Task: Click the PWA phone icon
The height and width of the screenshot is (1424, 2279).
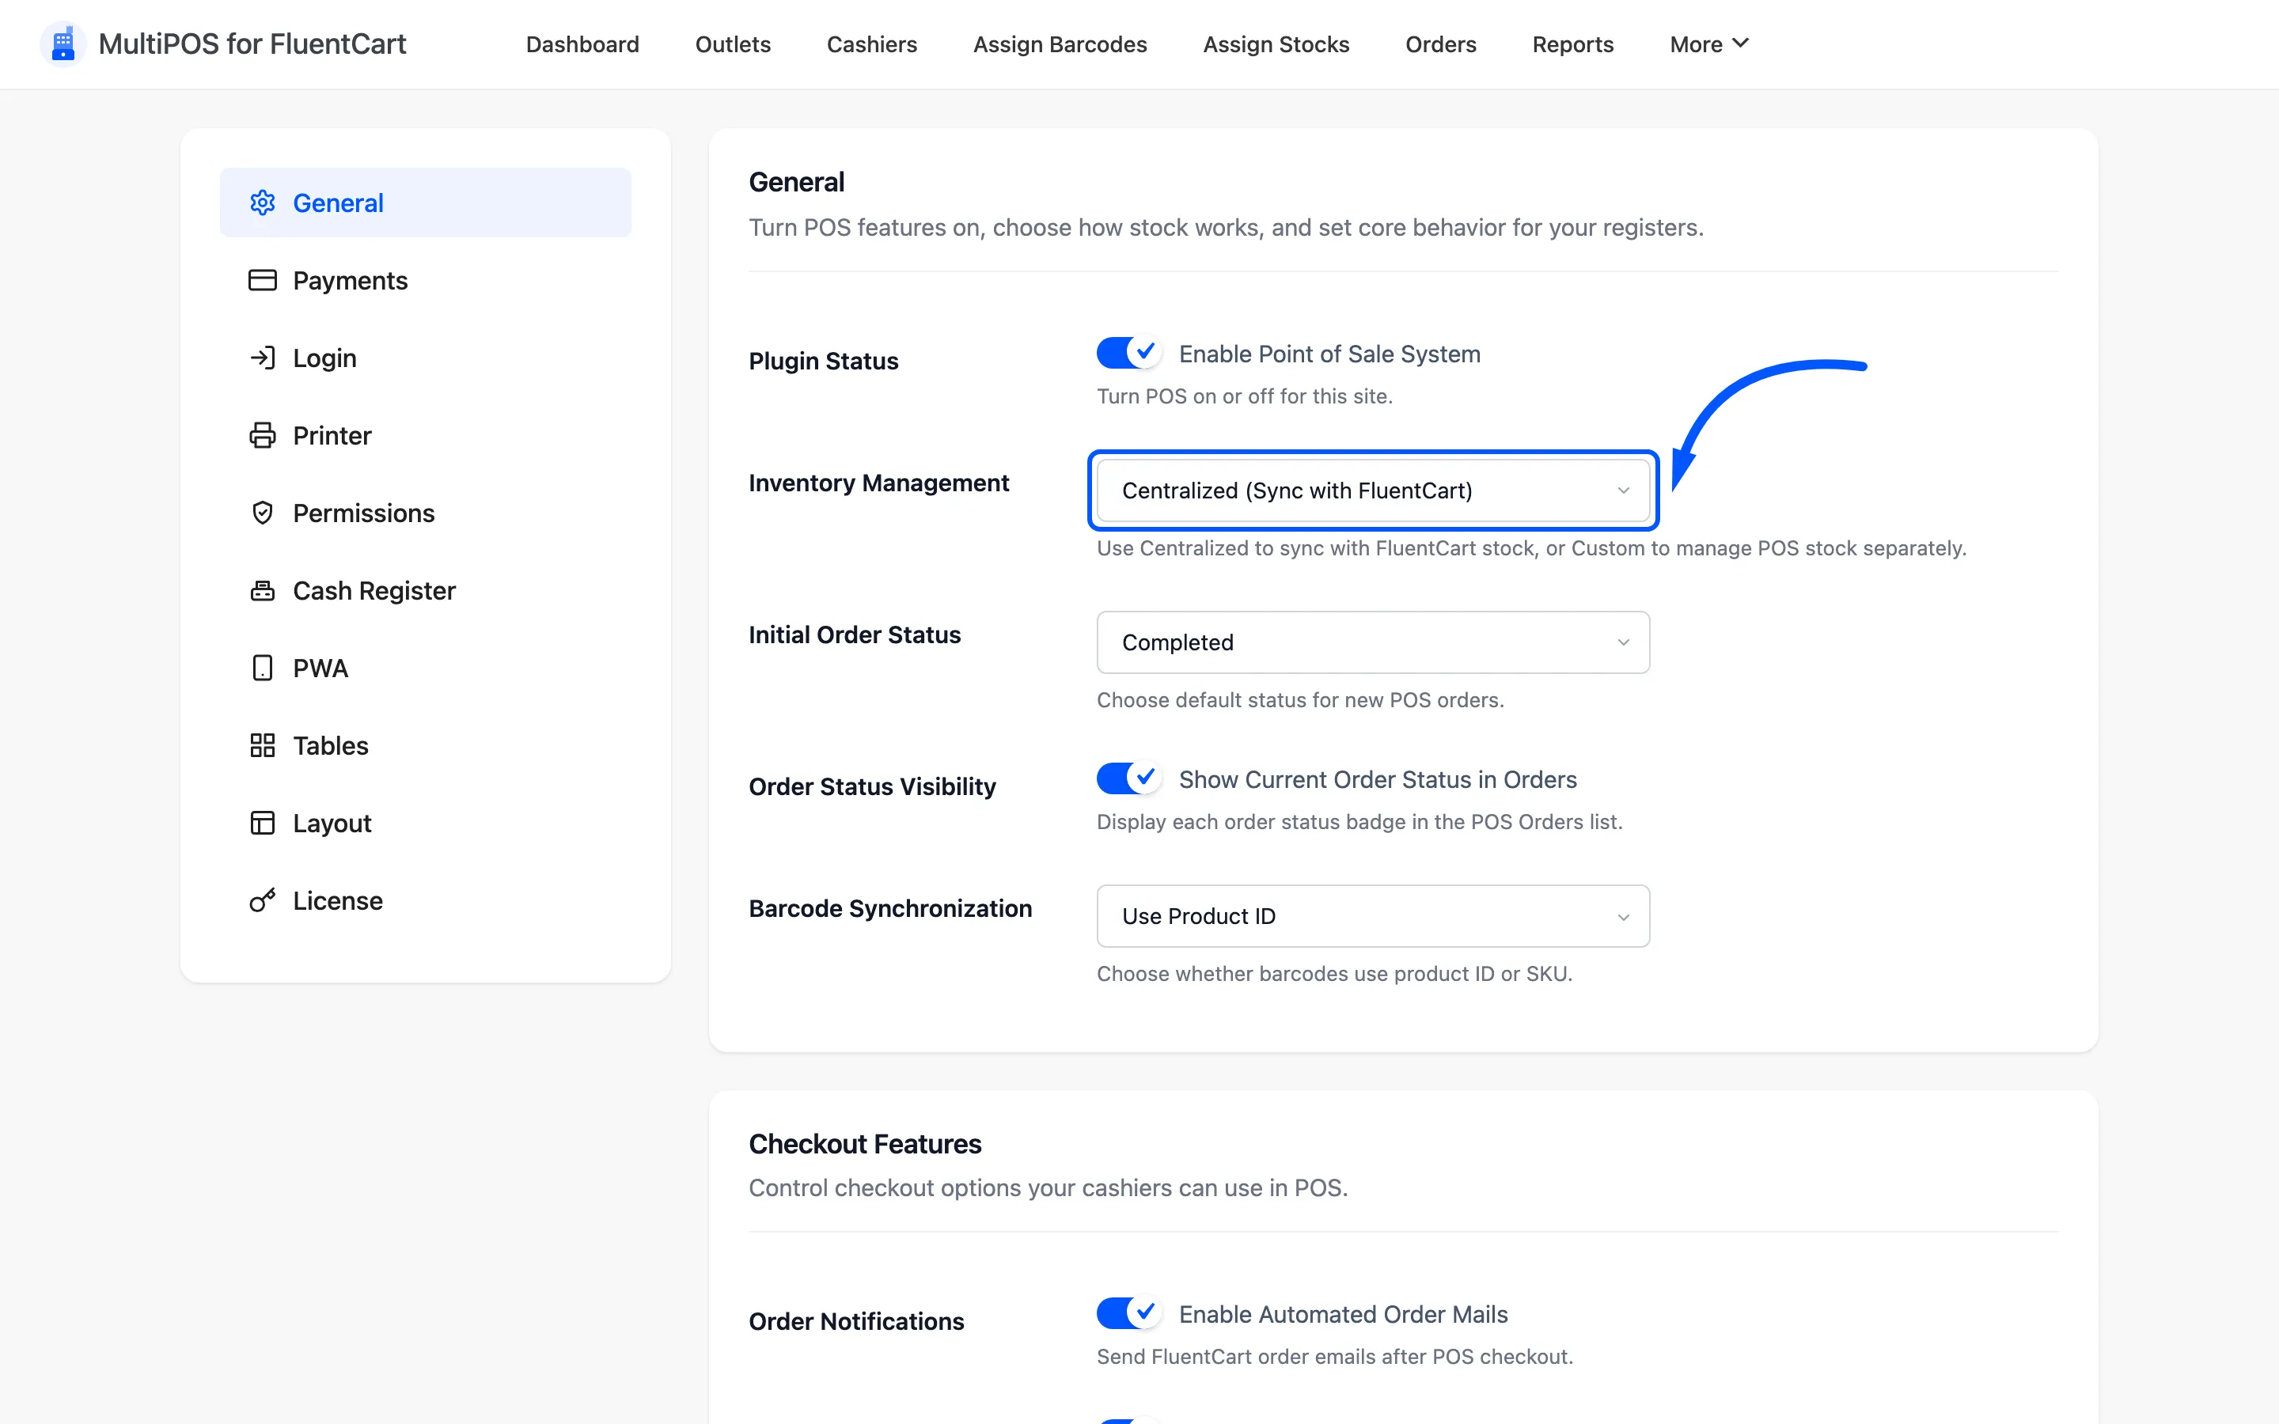Action: [x=263, y=668]
